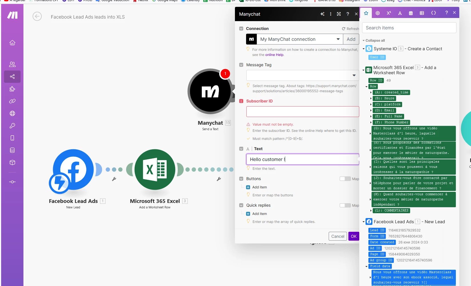Select the Microsoft 365 Excel module on the canvas
Image resolution: width=471 pixels, height=286 pixels.
(x=155, y=170)
